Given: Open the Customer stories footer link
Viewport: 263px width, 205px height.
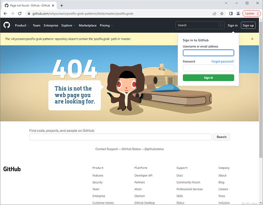Looking at the screenshot, I should (x=103, y=203).
